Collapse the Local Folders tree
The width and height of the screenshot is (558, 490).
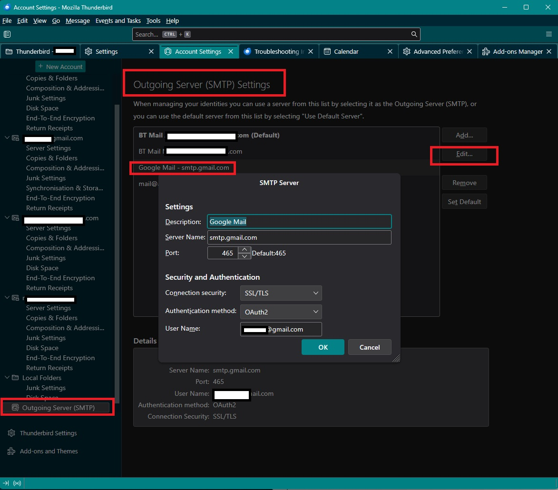coord(7,377)
